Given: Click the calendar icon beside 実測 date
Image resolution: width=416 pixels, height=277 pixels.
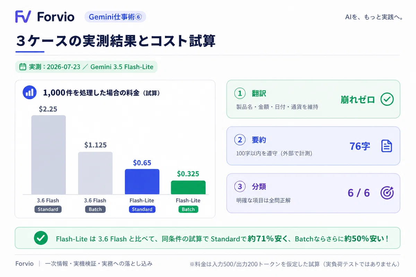Looking at the screenshot, I should (x=23, y=67).
